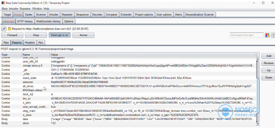This screenshot has width=275, height=128.
Task: Open the User options tab
Action: click(x=164, y=15)
